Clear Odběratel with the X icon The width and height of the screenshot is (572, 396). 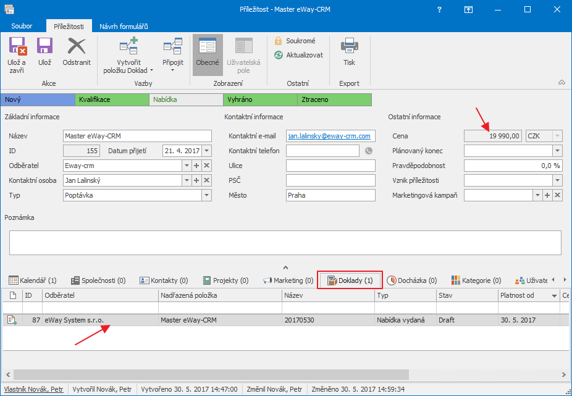click(x=206, y=166)
